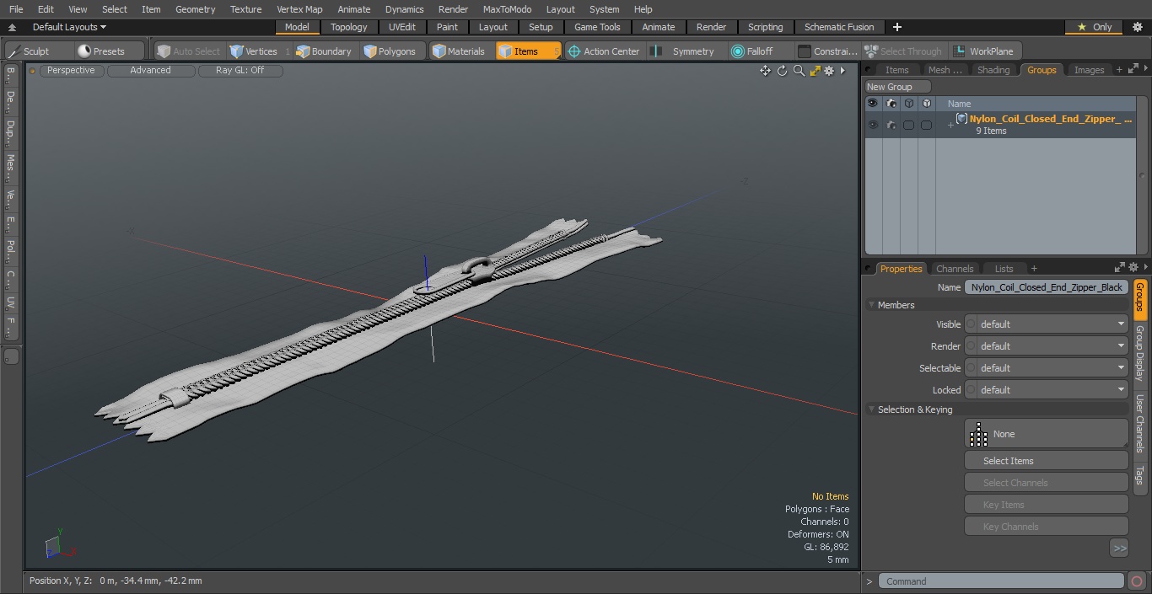Select the viewport pan (move arrows) icon
1152x594 pixels.
click(765, 71)
